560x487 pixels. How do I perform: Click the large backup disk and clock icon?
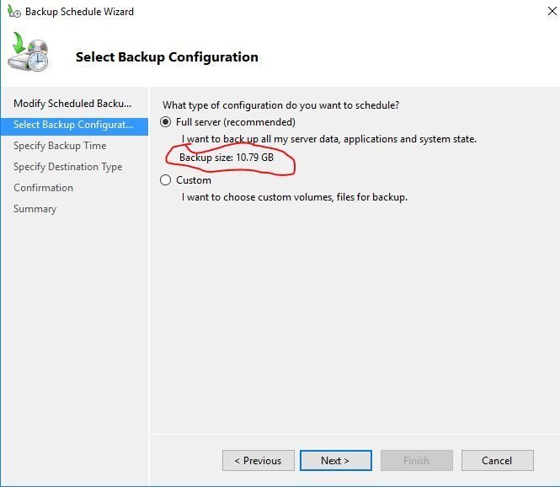pos(29,52)
